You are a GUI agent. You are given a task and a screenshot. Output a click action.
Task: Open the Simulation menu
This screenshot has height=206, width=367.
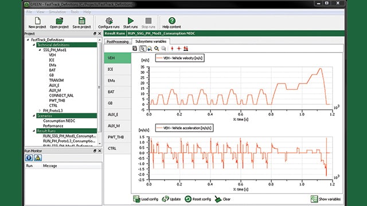pyautogui.click(x=57, y=11)
